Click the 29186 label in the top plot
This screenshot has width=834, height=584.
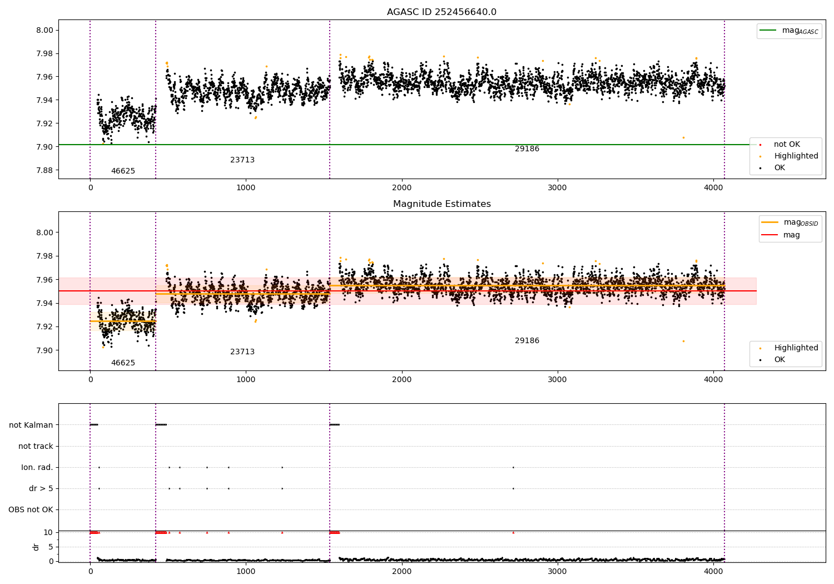(527, 149)
